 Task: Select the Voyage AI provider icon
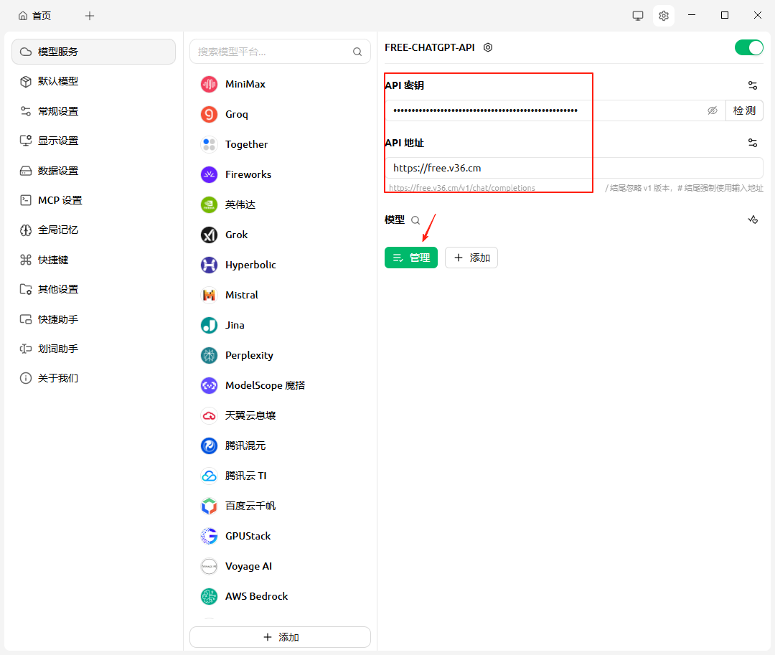click(209, 566)
